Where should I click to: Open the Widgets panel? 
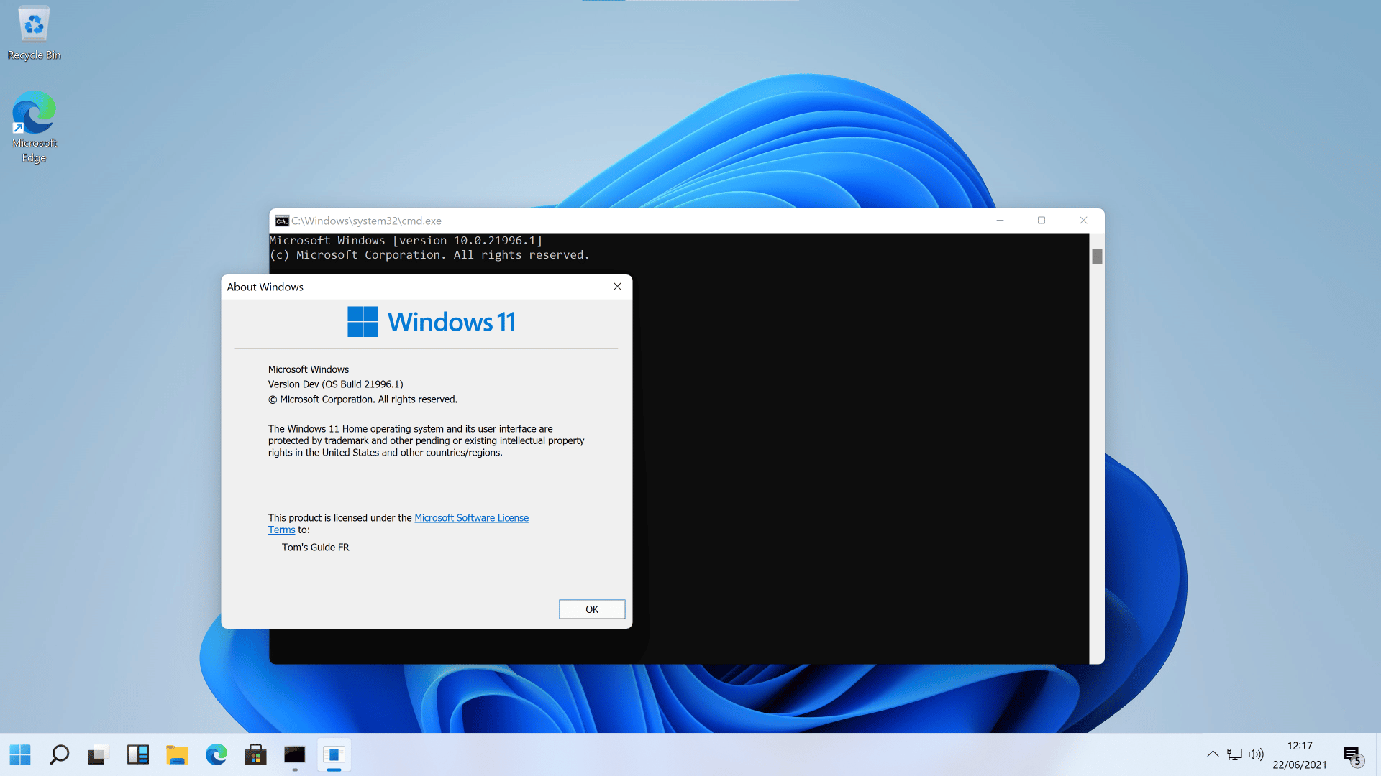point(137,755)
